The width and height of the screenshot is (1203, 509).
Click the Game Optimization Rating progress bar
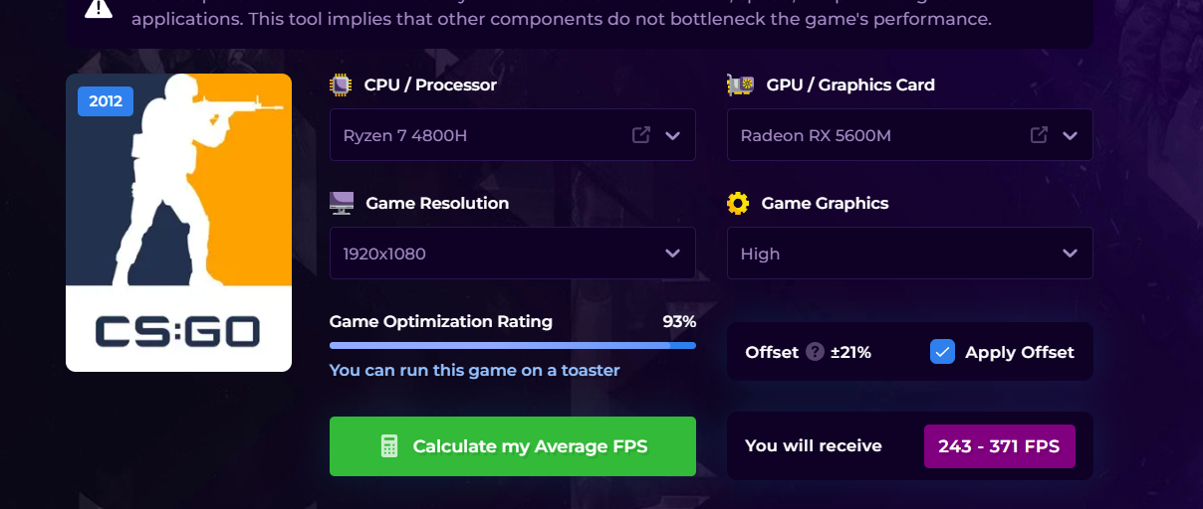[512, 346]
